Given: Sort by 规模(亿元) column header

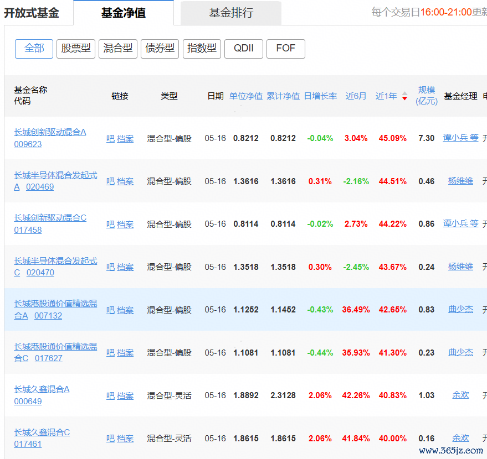Looking at the screenshot, I should 427,96.
